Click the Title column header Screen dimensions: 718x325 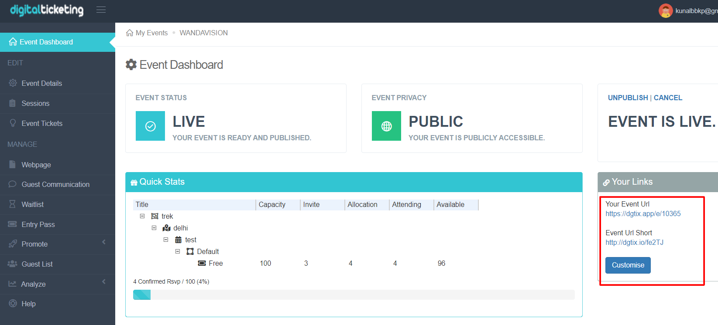194,205
